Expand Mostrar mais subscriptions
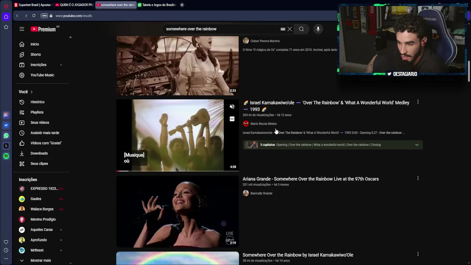This screenshot has width=471, height=265. pos(40,260)
